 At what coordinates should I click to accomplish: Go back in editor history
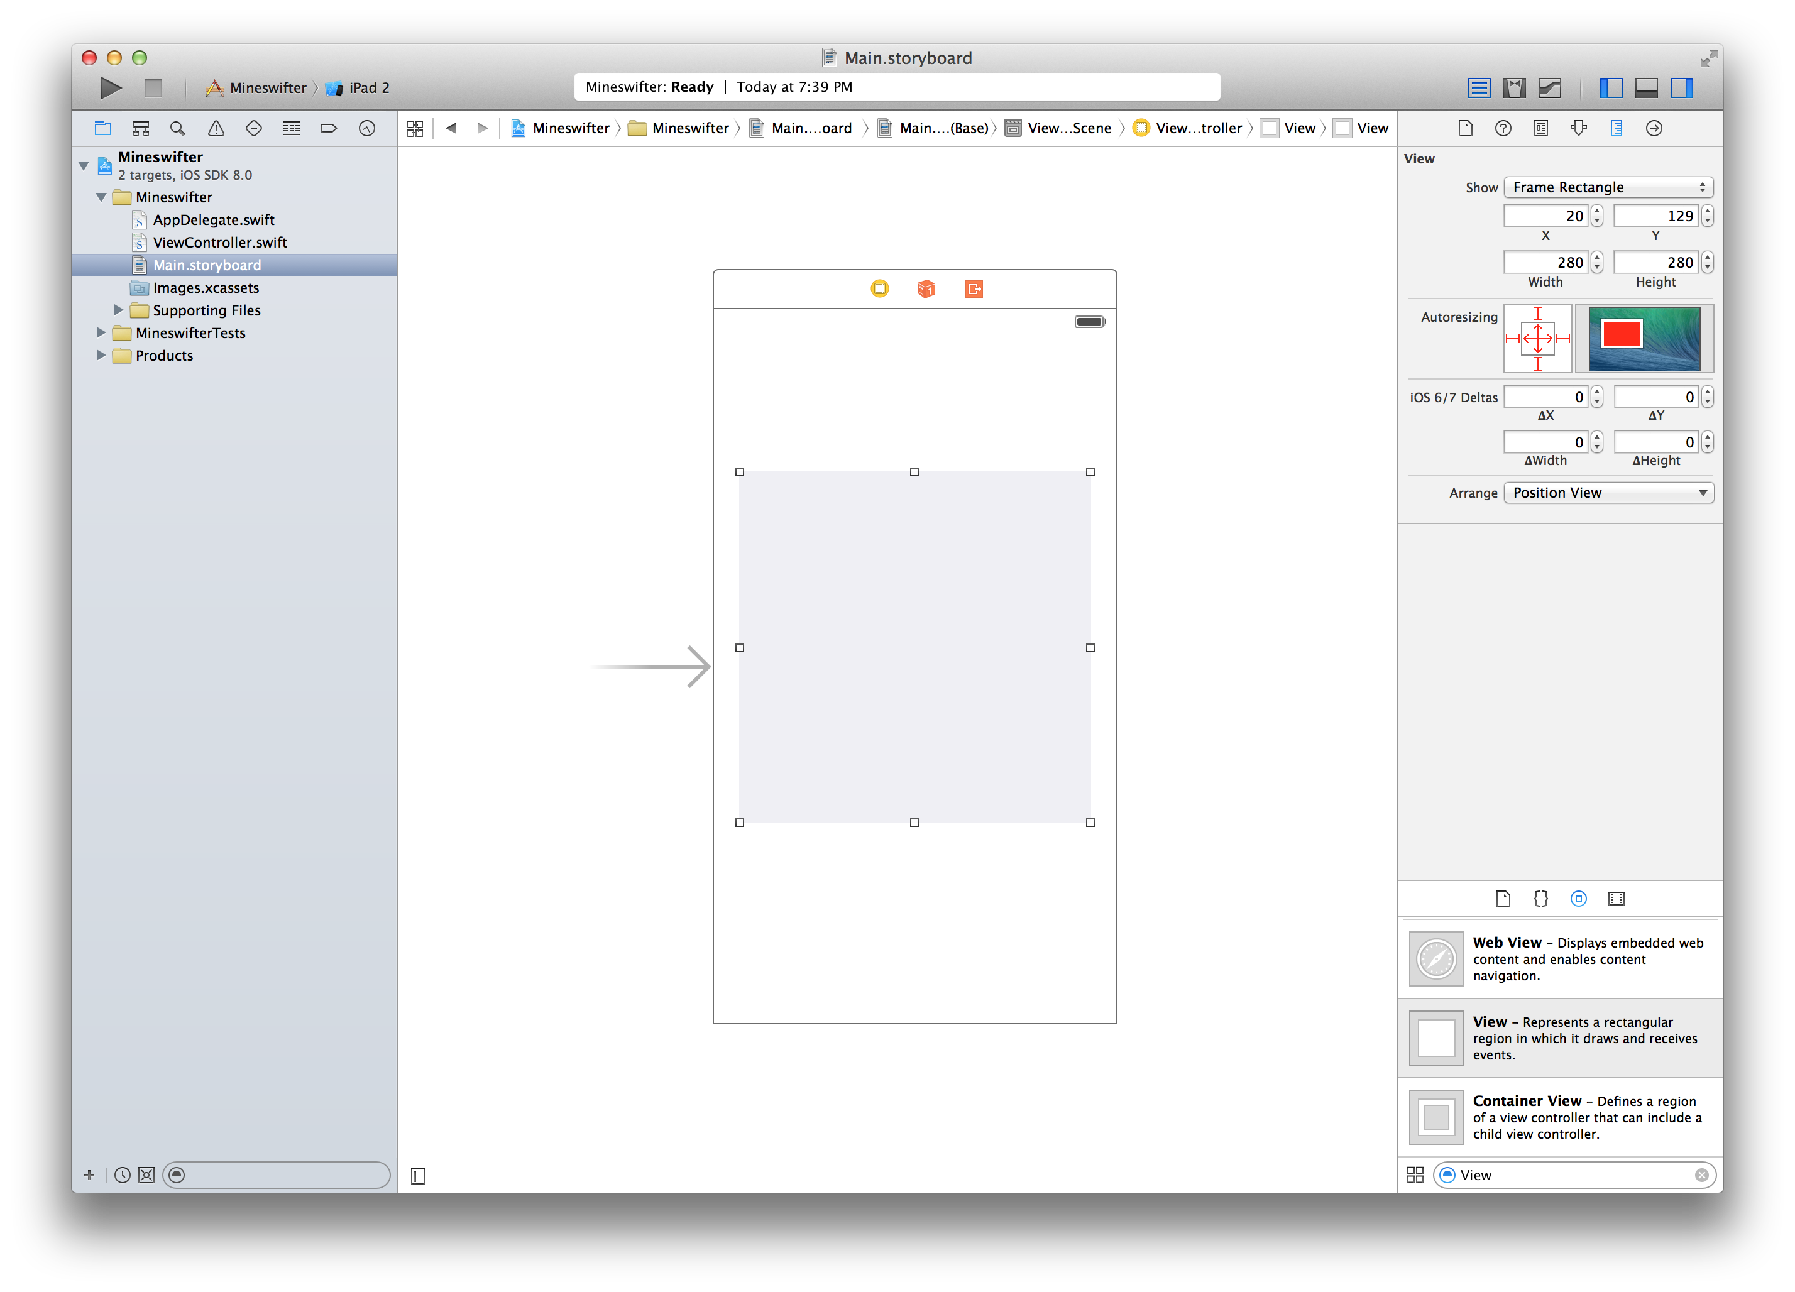click(x=451, y=128)
